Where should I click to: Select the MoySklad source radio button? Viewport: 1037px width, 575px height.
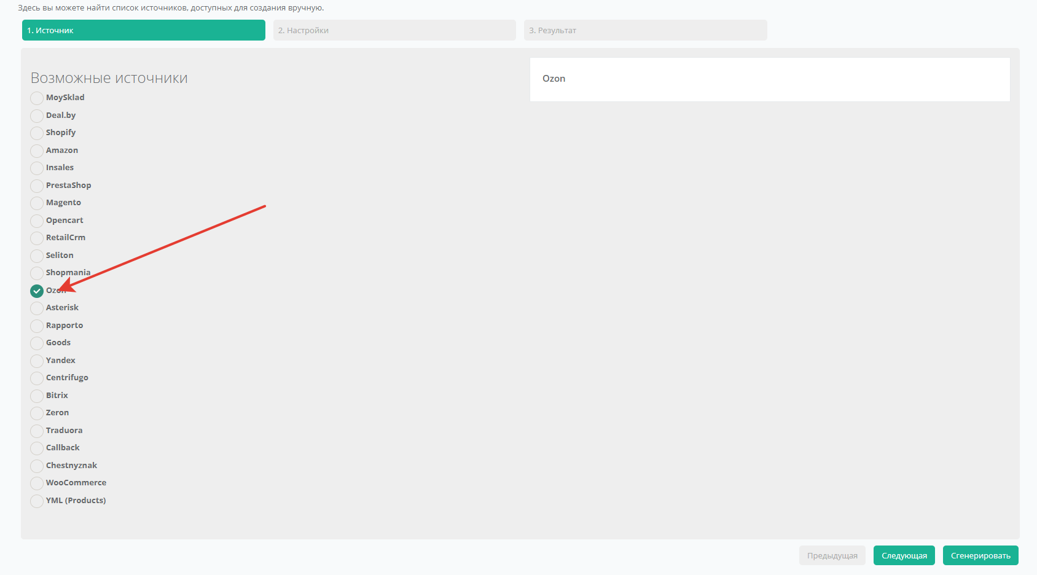pos(37,98)
